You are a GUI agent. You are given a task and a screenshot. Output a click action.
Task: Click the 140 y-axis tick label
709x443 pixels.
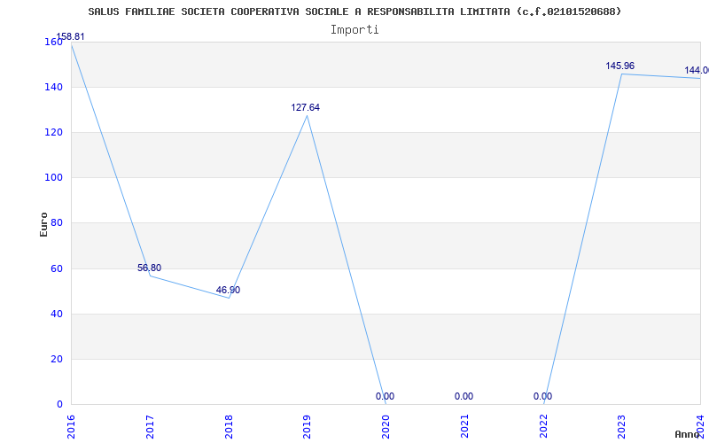tap(53, 87)
